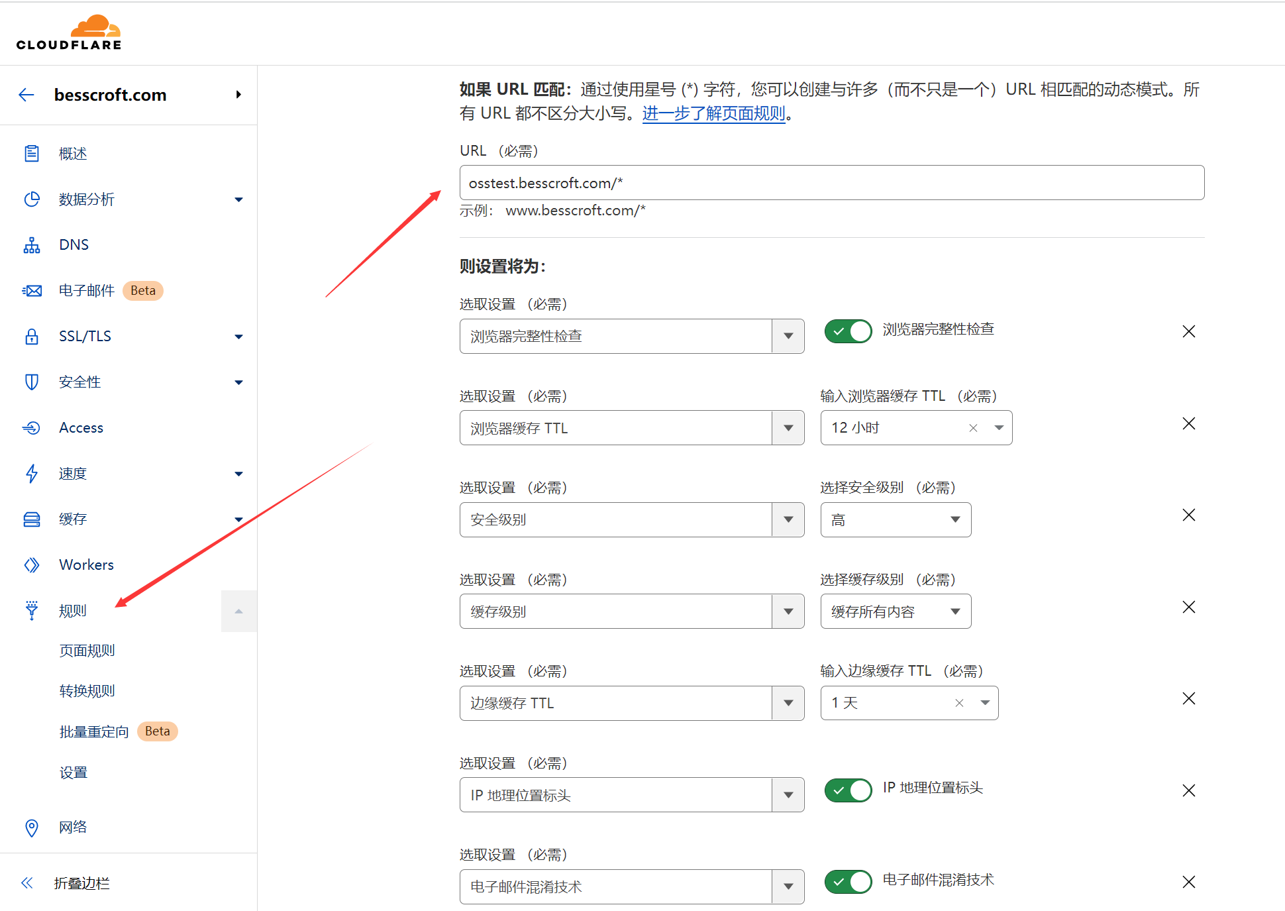
Task: Click the Workers icon in sidebar
Action: pyautogui.click(x=32, y=565)
